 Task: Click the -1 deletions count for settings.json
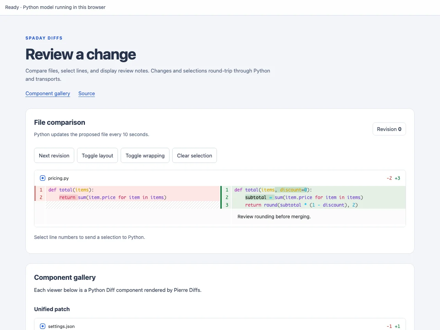point(389,326)
